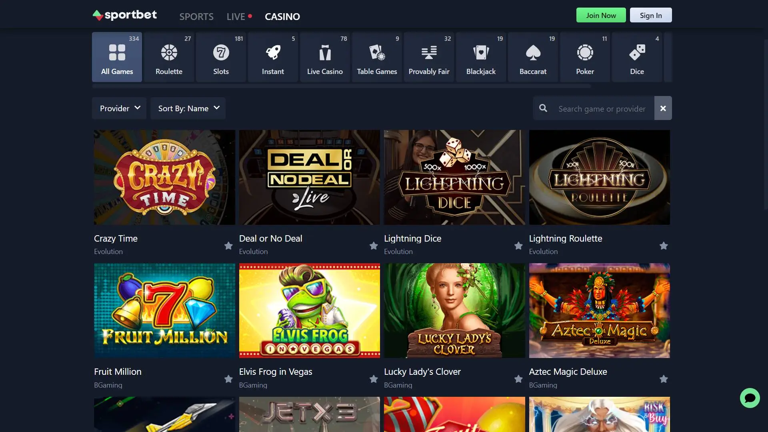Click the search magnifier icon
This screenshot has width=768, height=432.
click(543, 108)
